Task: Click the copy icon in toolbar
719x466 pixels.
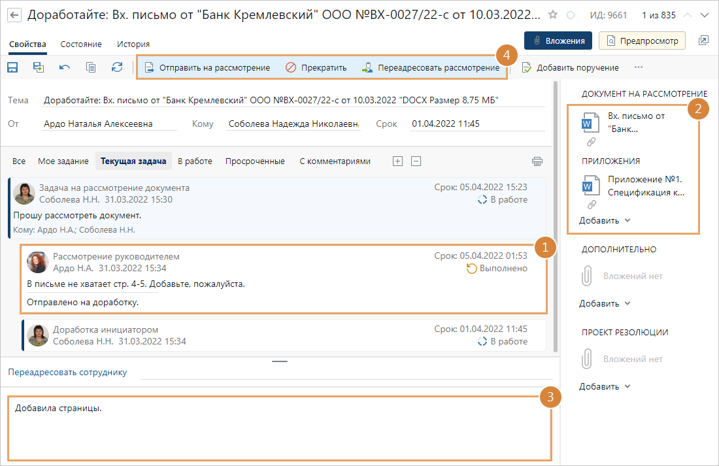Action: (91, 67)
